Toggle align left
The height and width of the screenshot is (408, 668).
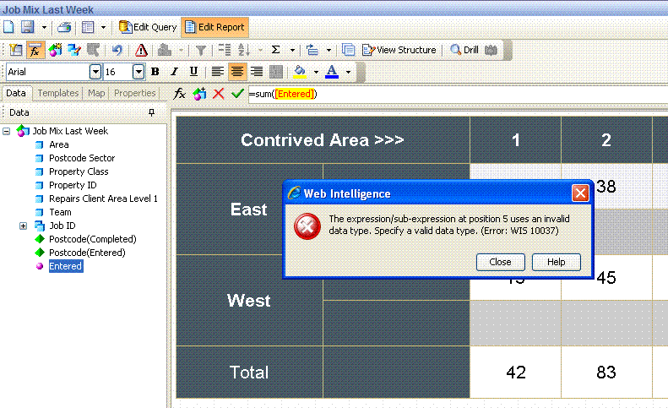[x=217, y=72]
